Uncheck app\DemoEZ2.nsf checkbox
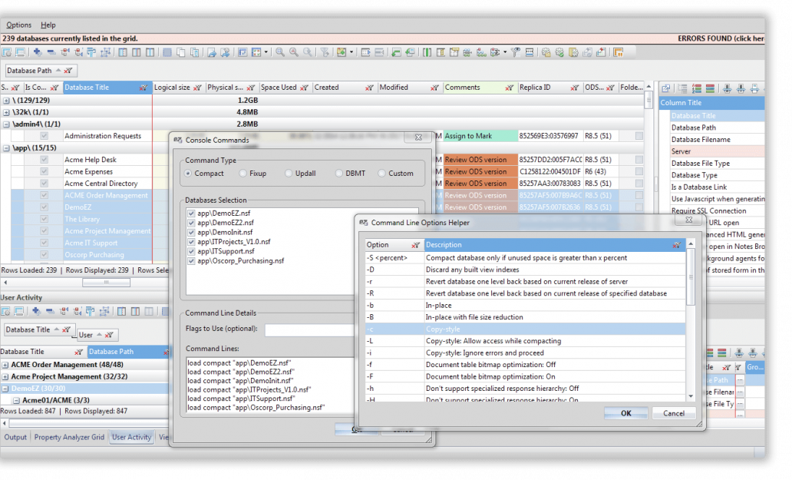Image resolution: width=792 pixels, height=480 pixels. point(191,223)
